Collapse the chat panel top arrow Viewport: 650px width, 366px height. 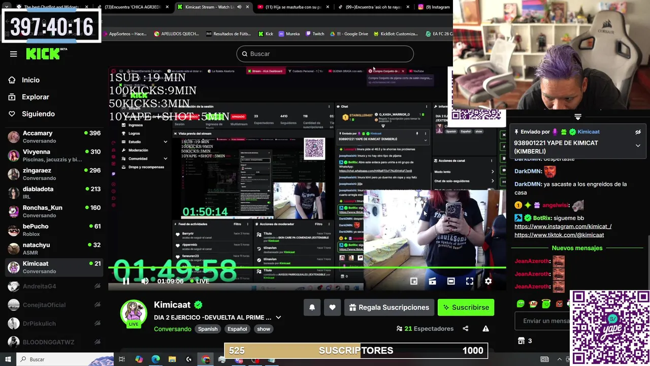tap(578, 117)
